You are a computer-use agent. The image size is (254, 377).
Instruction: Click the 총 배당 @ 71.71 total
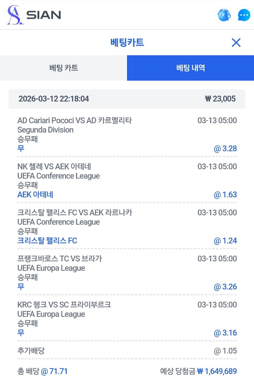tap(43, 371)
